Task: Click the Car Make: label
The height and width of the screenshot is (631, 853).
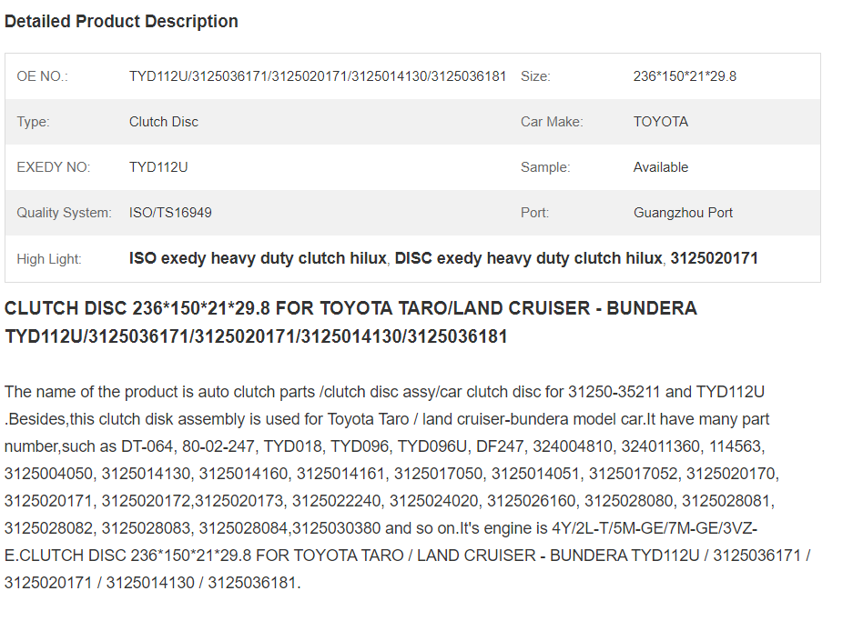Action: pyautogui.click(x=552, y=122)
